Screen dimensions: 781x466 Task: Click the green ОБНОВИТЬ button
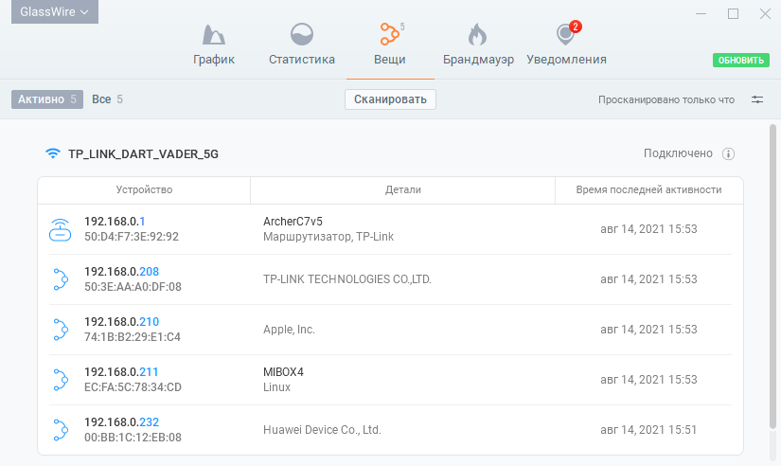click(740, 61)
